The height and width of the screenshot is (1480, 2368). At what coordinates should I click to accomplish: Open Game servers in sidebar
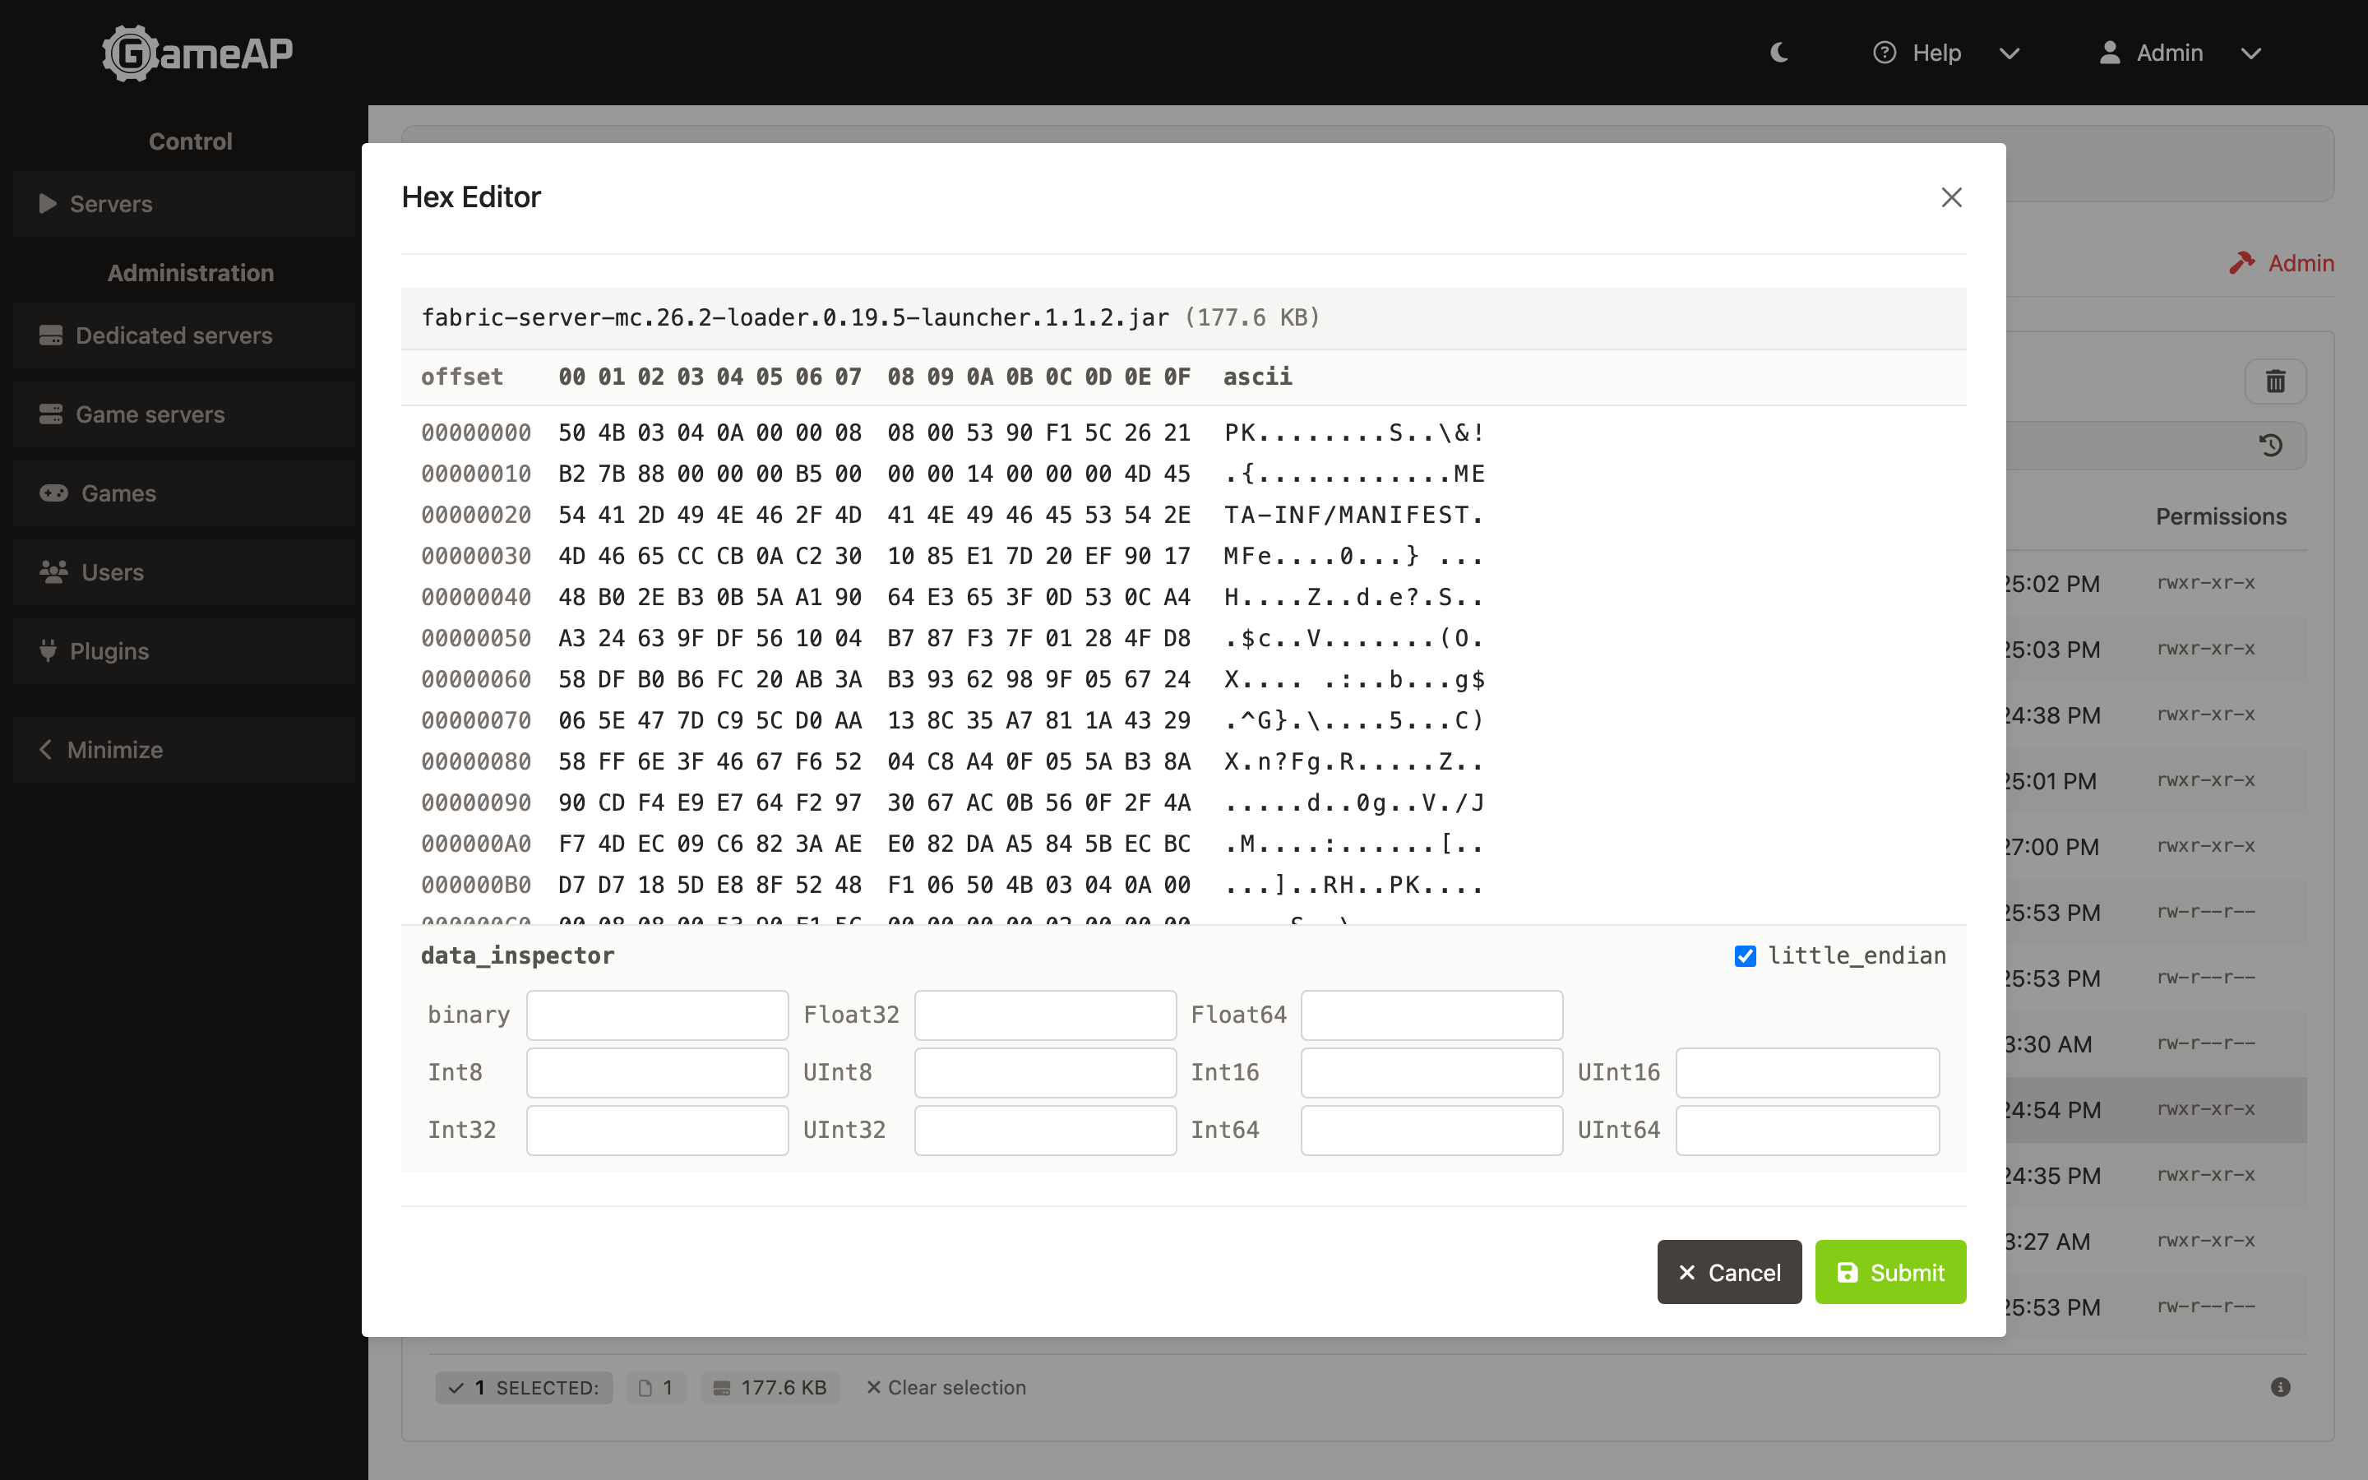184,414
